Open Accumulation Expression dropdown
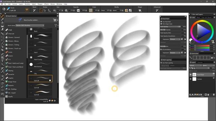216x121 pixels. tap(175, 53)
